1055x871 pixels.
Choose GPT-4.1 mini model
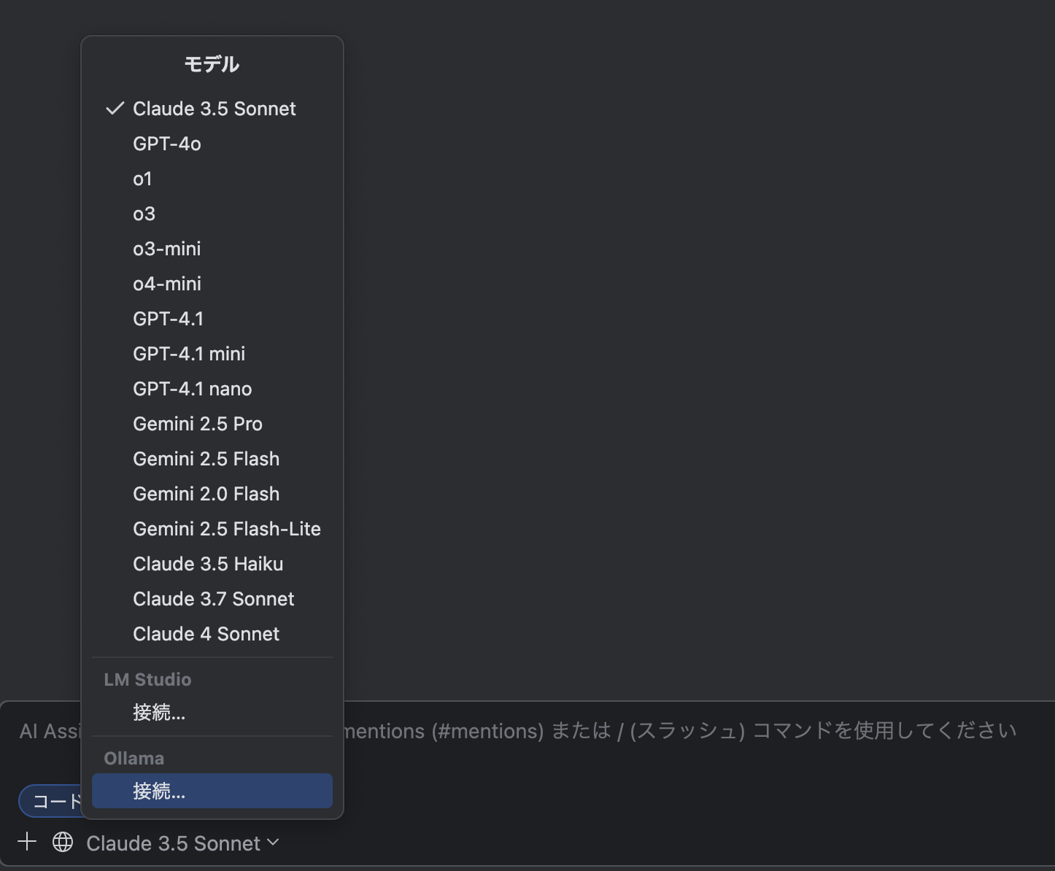(x=188, y=353)
